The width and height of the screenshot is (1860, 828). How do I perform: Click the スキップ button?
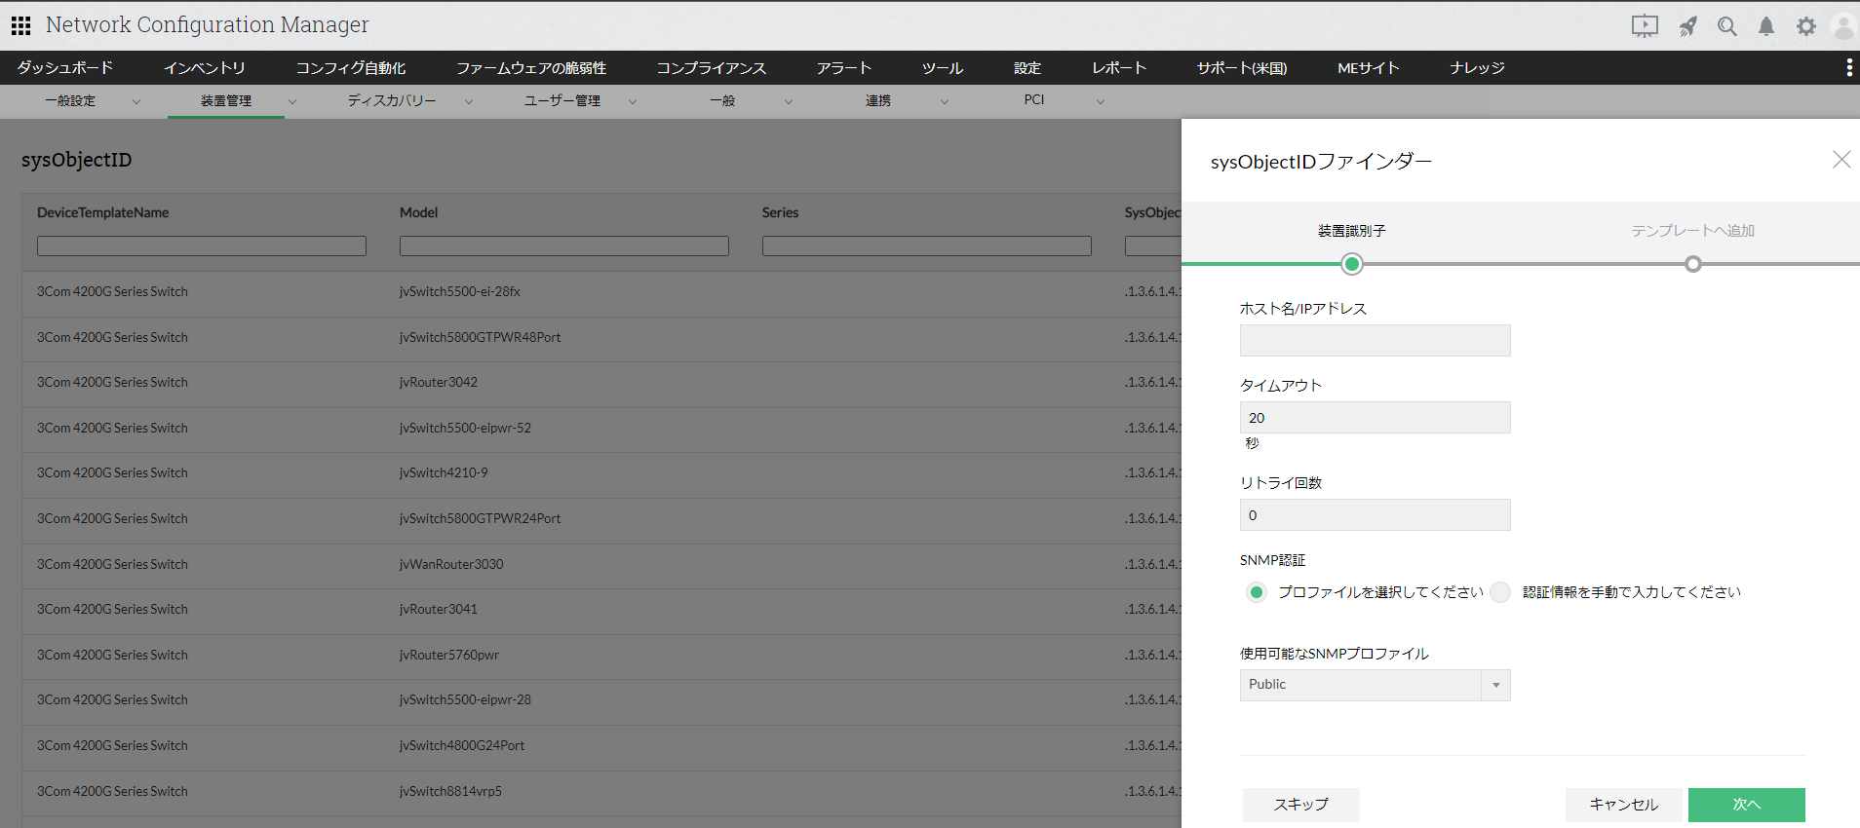1300,805
